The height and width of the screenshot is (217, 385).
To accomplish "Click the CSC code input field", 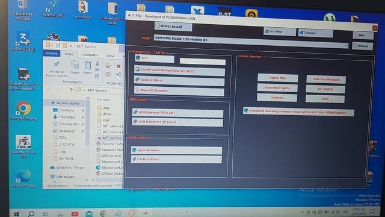I will click(x=203, y=61).
